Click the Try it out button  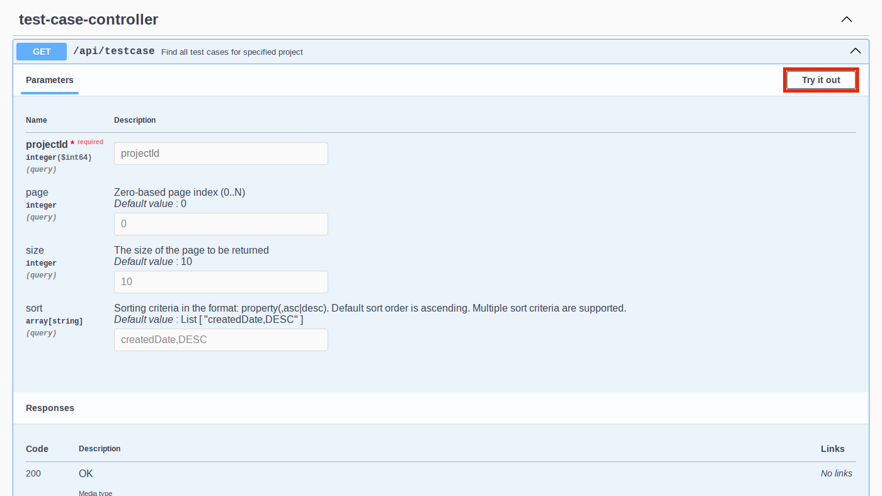(820, 80)
